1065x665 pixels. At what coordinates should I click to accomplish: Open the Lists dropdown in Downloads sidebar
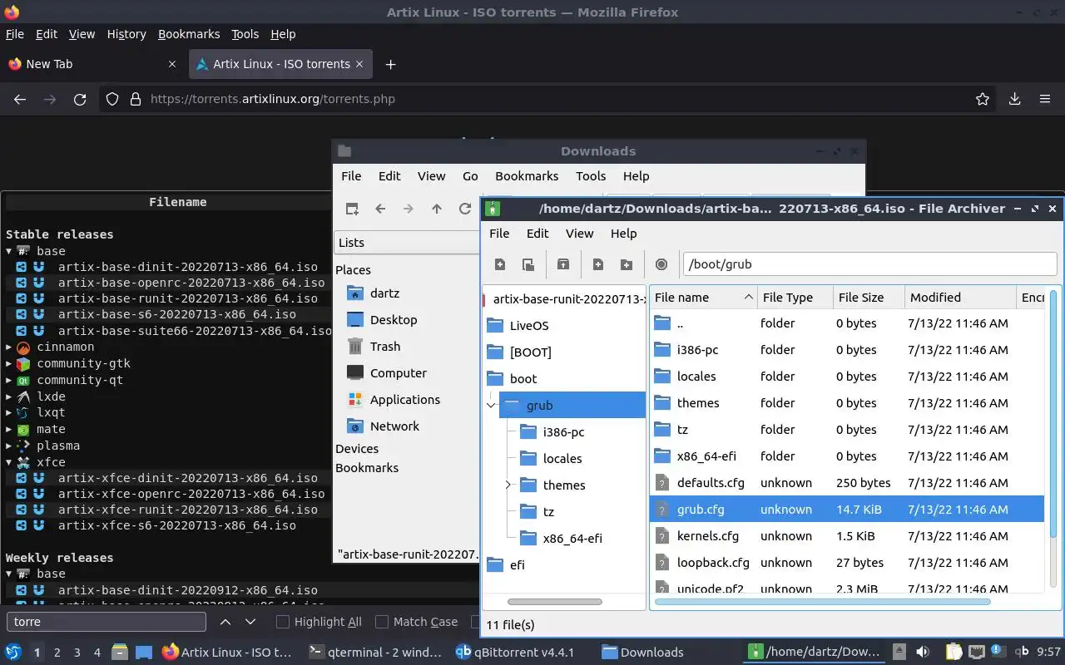coord(408,243)
